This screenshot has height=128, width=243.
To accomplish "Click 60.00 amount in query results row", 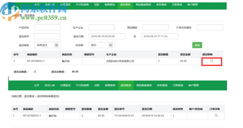I will [x=183, y=61].
